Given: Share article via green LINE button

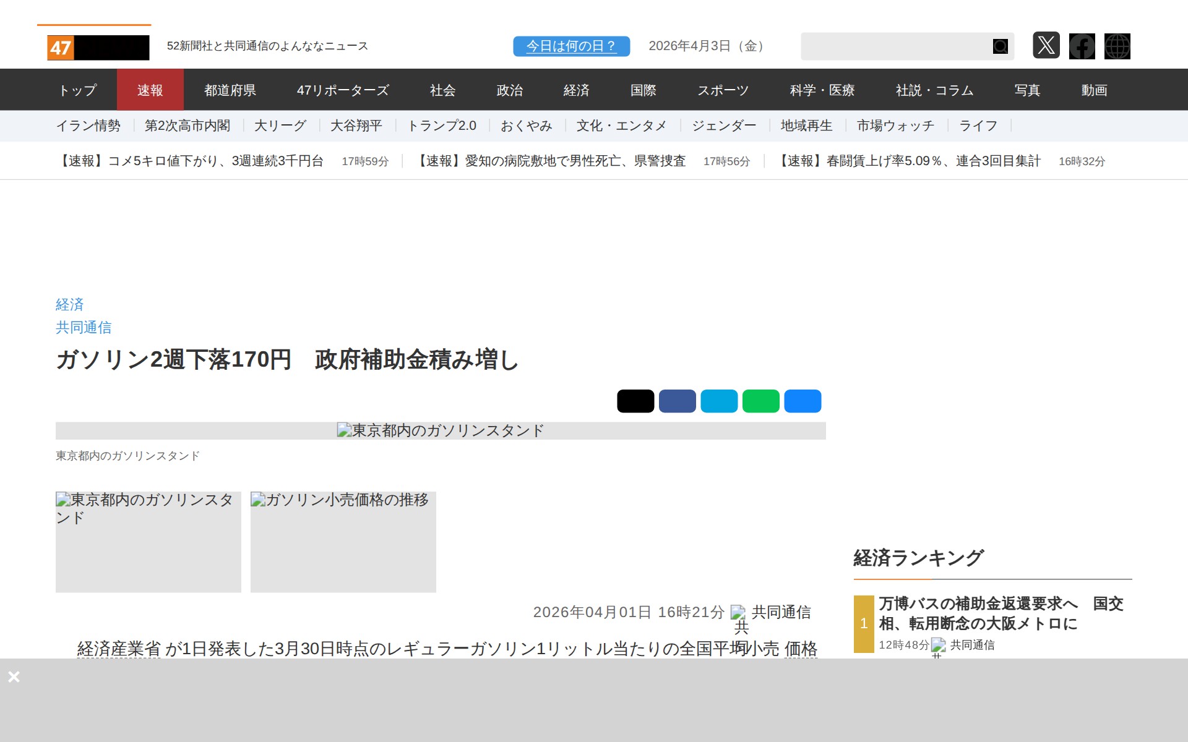Looking at the screenshot, I should click(x=760, y=401).
